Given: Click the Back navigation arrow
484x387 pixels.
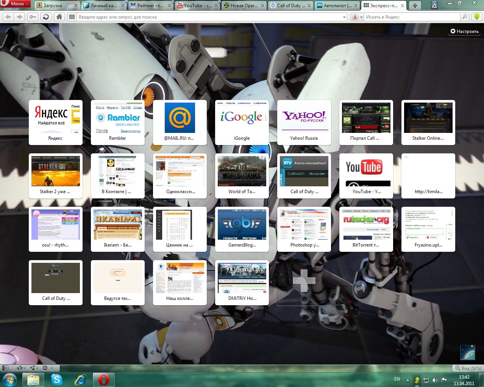Looking at the screenshot, I should click(8, 17).
